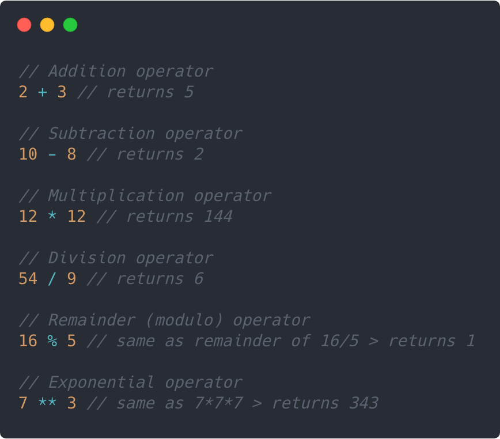The image size is (500, 439).
Task: Click the Multiplication operator comment line
Action: [x=145, y=196]
